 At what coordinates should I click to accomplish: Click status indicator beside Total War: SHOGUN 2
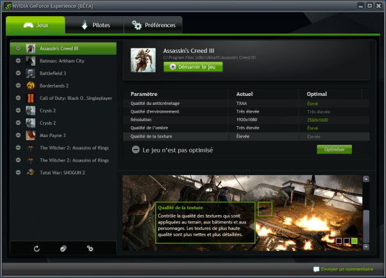18,172
